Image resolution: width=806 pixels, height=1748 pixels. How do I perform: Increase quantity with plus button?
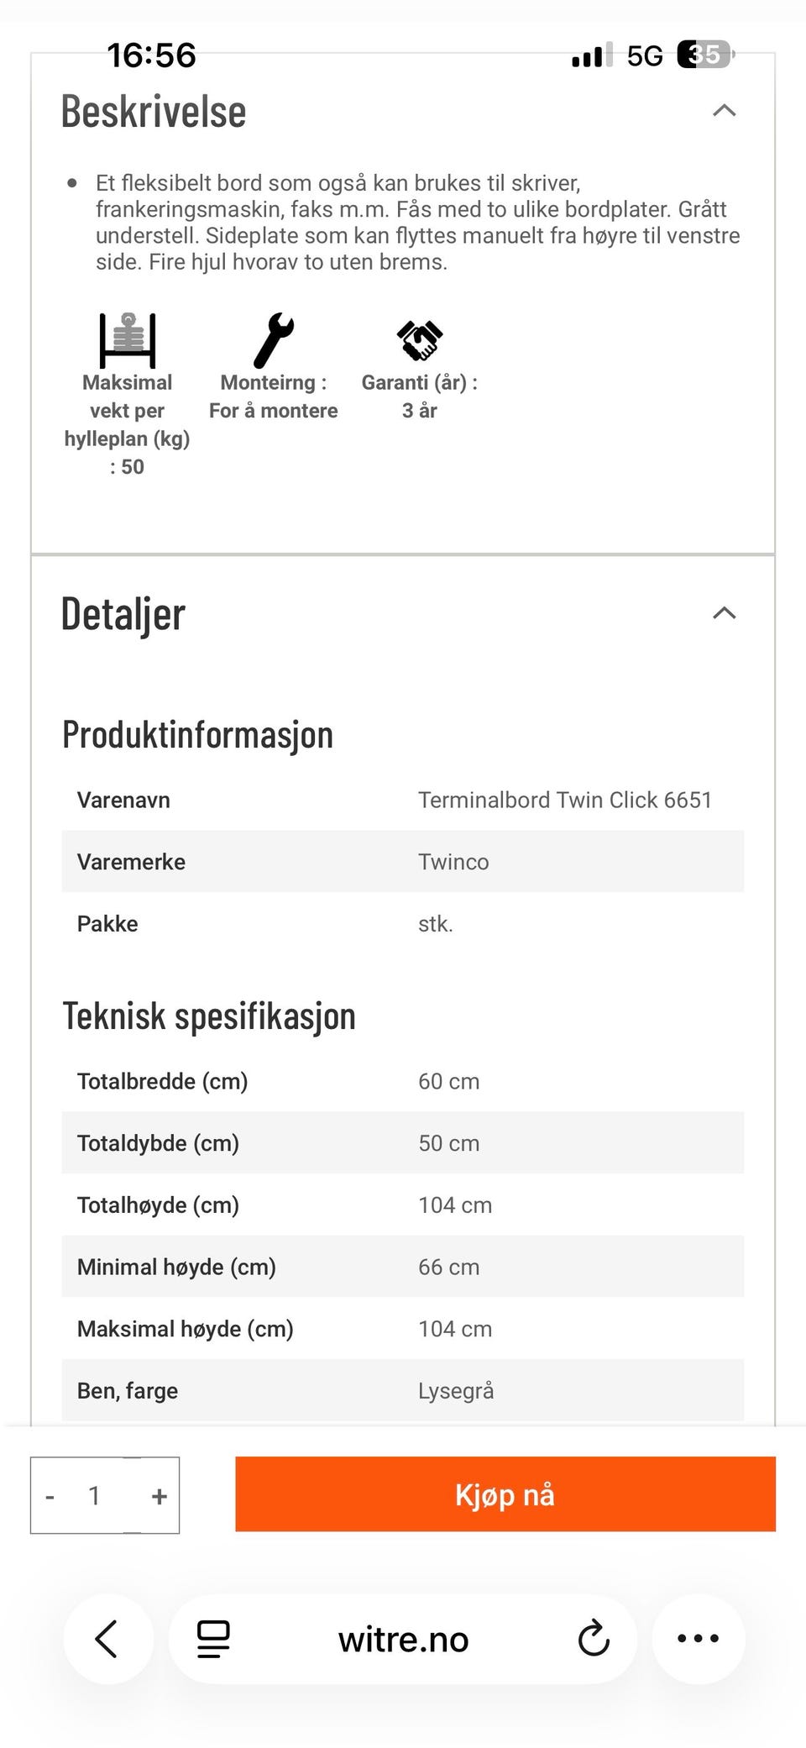click(160, 1496)
